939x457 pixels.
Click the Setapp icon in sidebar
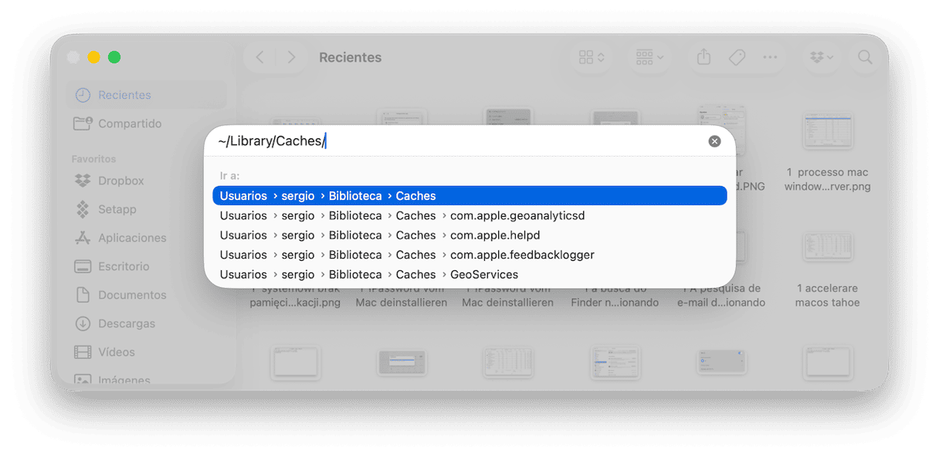(x=83, y=209)
